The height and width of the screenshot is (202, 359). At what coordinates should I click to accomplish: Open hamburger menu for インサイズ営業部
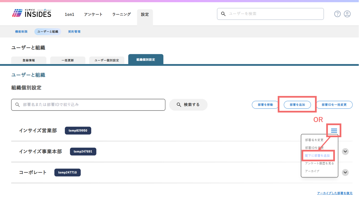[334, 130]
